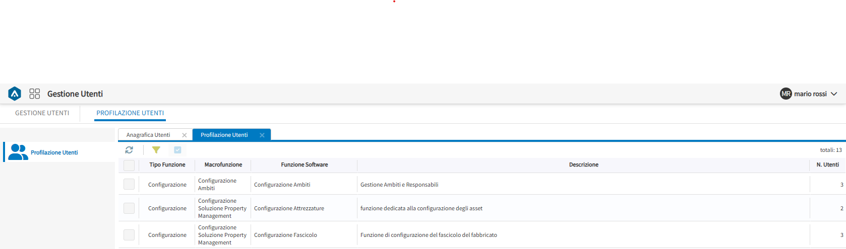Open the apps grid menu icon
This screenshot has width=846, height=249.
click(34, 94)
